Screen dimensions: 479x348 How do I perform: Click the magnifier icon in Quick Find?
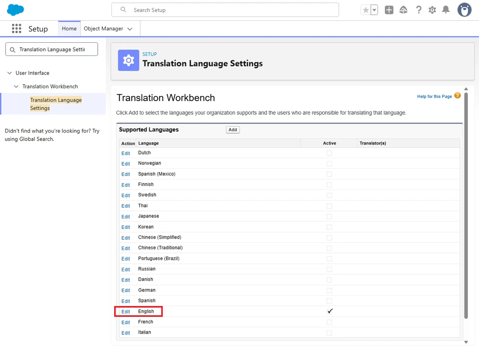(12, 50)
